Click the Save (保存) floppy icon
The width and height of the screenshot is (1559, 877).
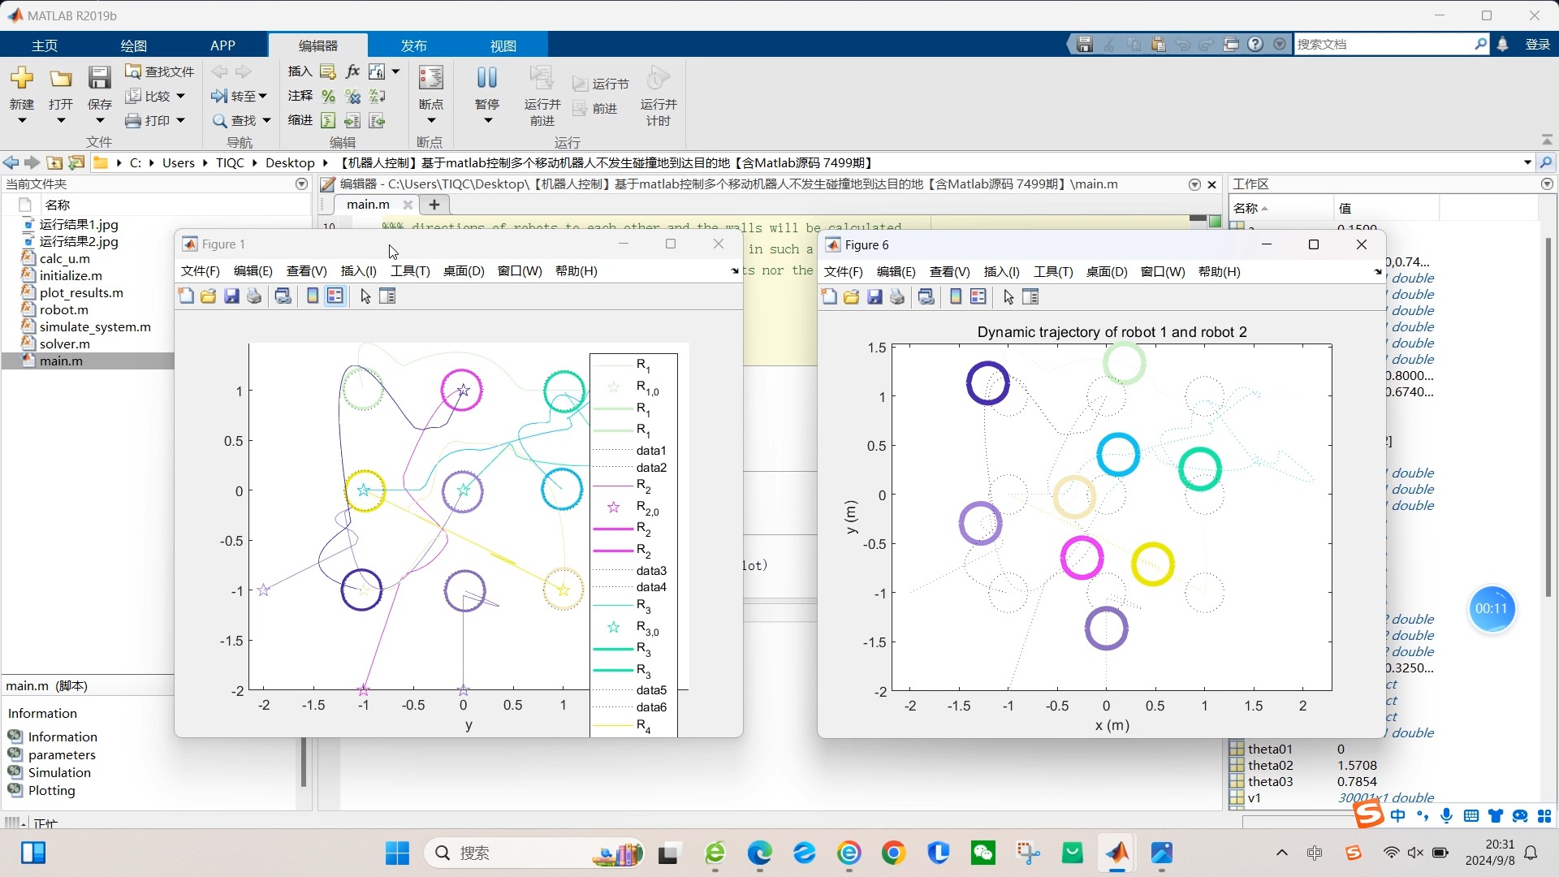click(x=99, y=79)
